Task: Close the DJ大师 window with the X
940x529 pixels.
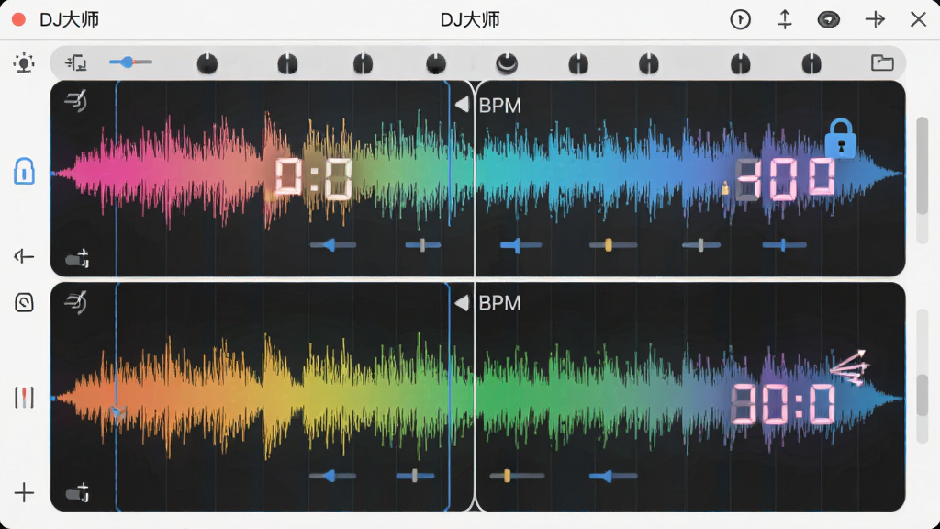Action: pos(918,20)
